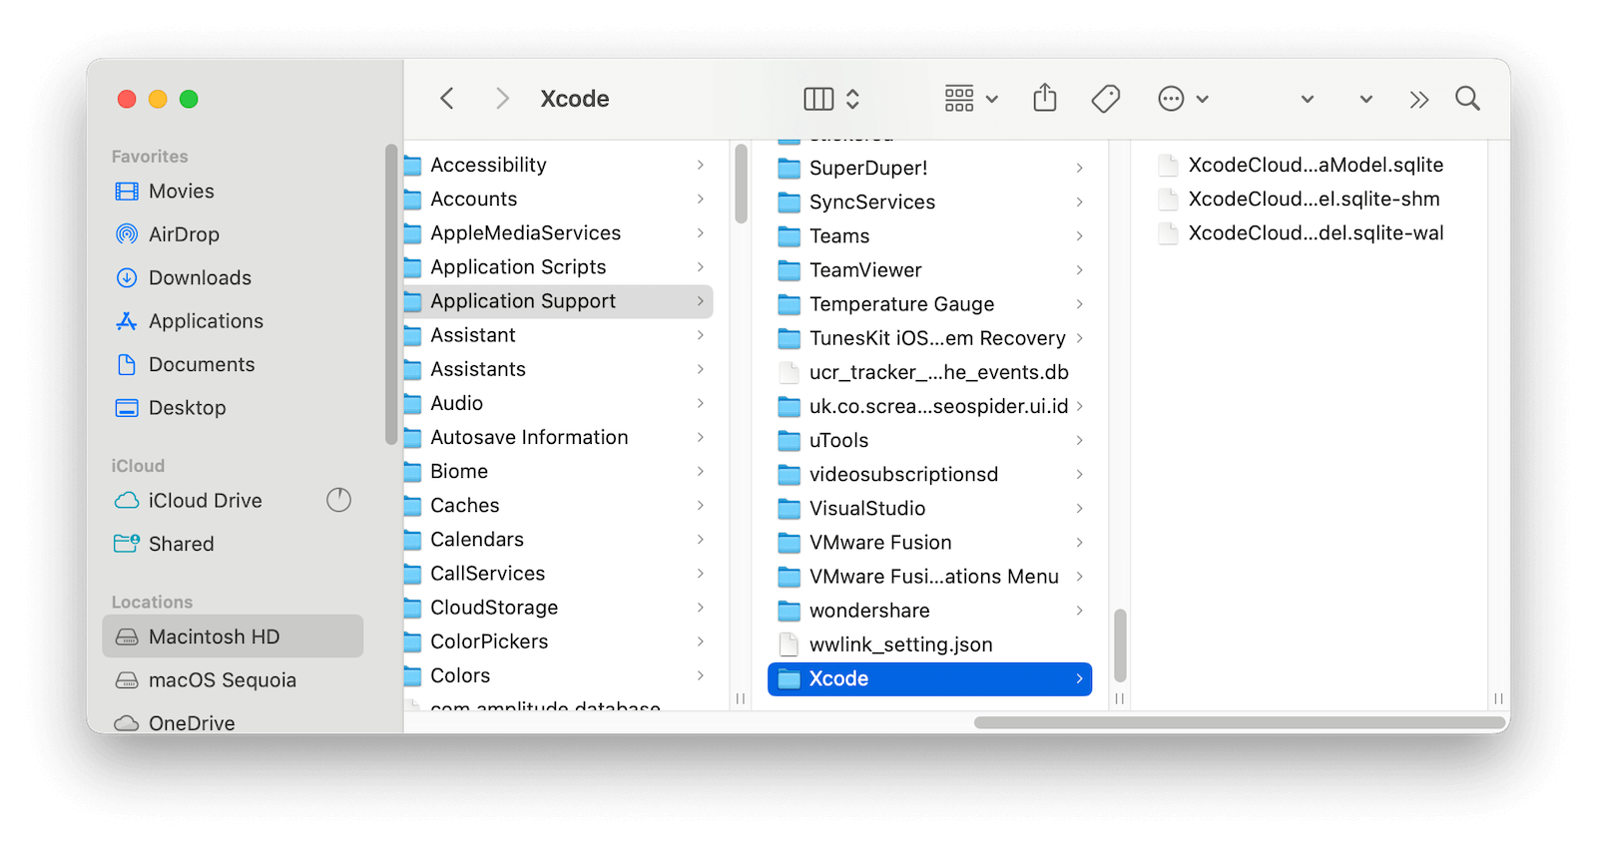The image size is (1597, 848).
Task: Switch view using the column view icon
Action: 818,99
